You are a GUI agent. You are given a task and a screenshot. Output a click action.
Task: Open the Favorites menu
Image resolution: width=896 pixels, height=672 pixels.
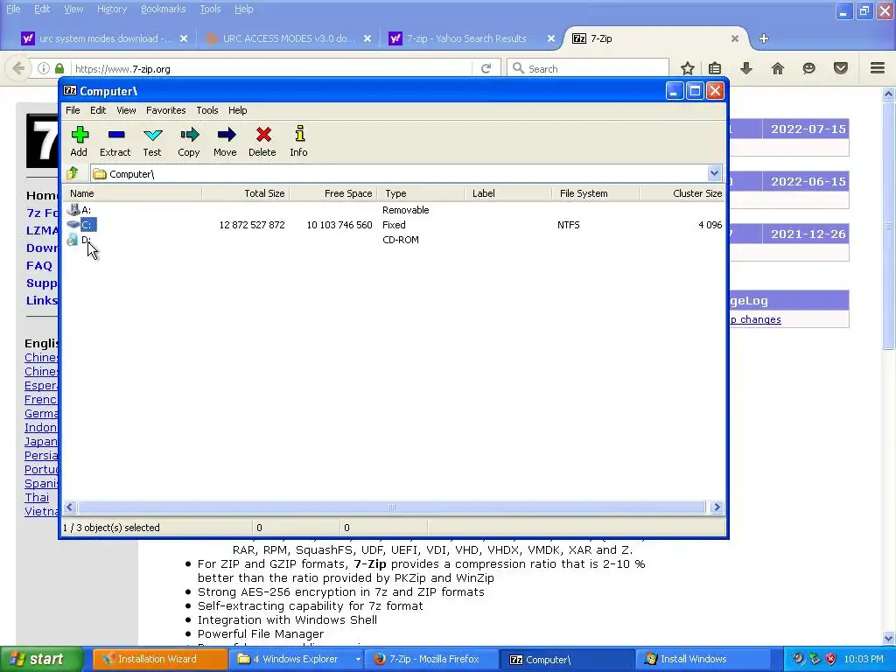point(165,110)
